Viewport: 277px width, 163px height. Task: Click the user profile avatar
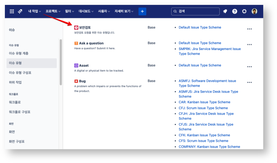tap(254, 11)
